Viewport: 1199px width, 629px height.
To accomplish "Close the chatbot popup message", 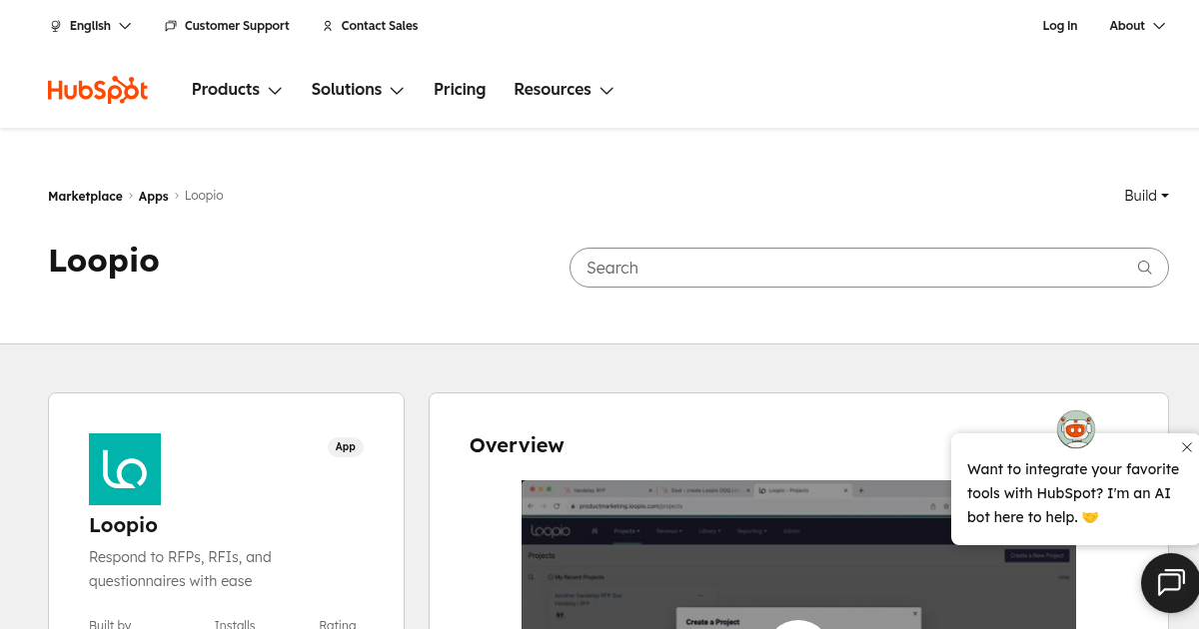I will pyautogui.click(x=1186, y=447).
